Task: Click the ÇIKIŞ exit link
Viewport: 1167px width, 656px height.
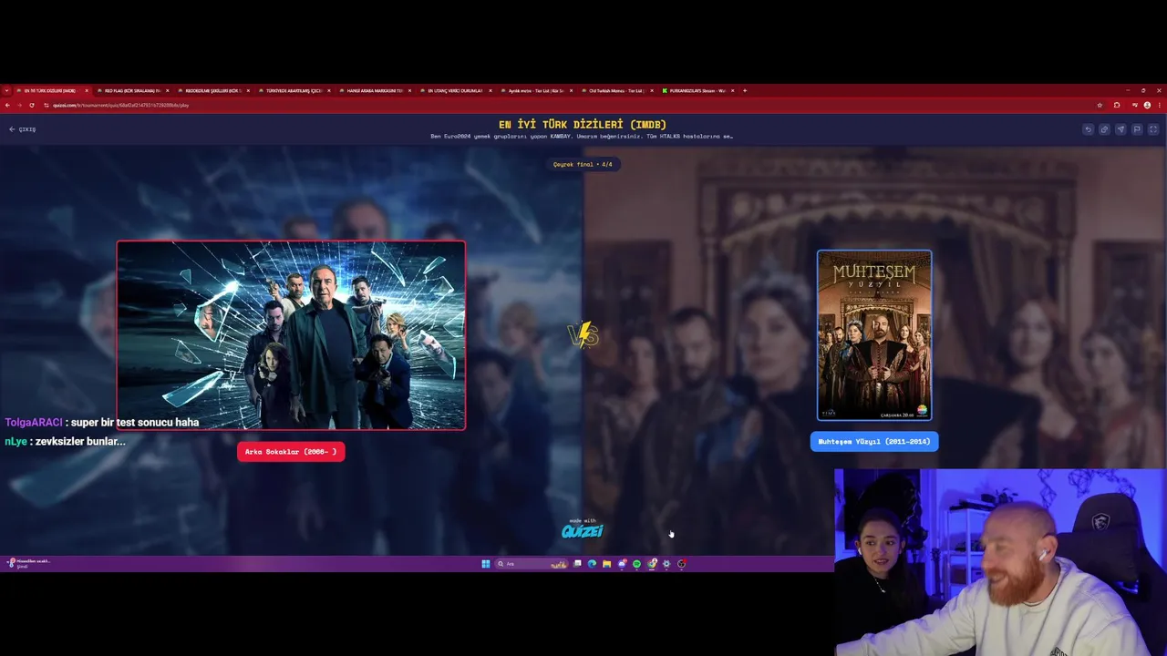Action: point(23,129)
